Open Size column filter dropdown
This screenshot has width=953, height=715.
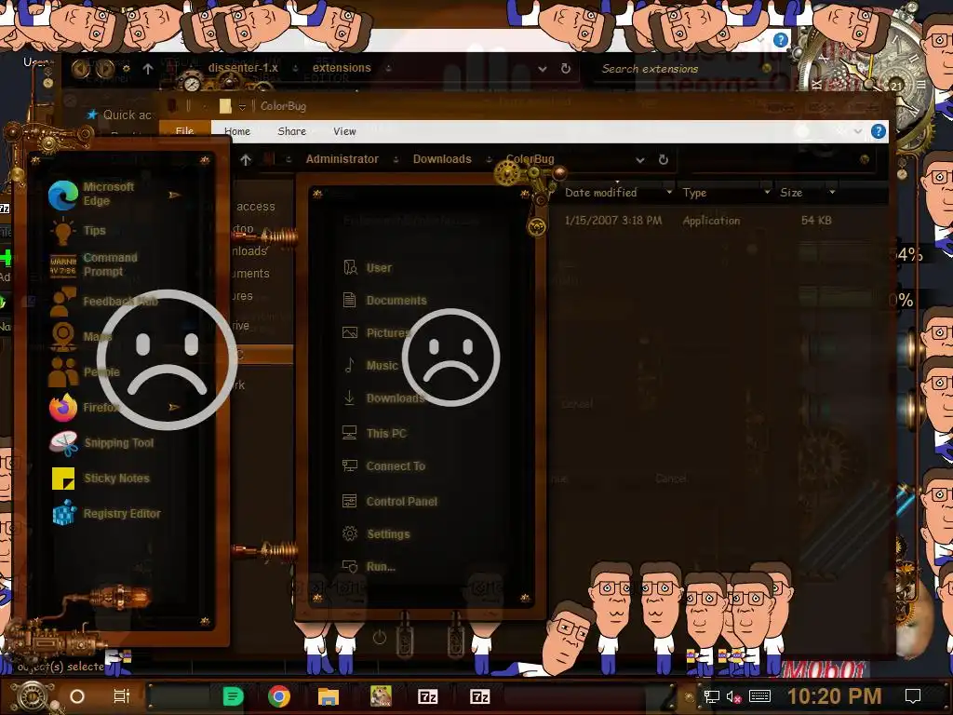pyautogui.click(x=832, y=192)
